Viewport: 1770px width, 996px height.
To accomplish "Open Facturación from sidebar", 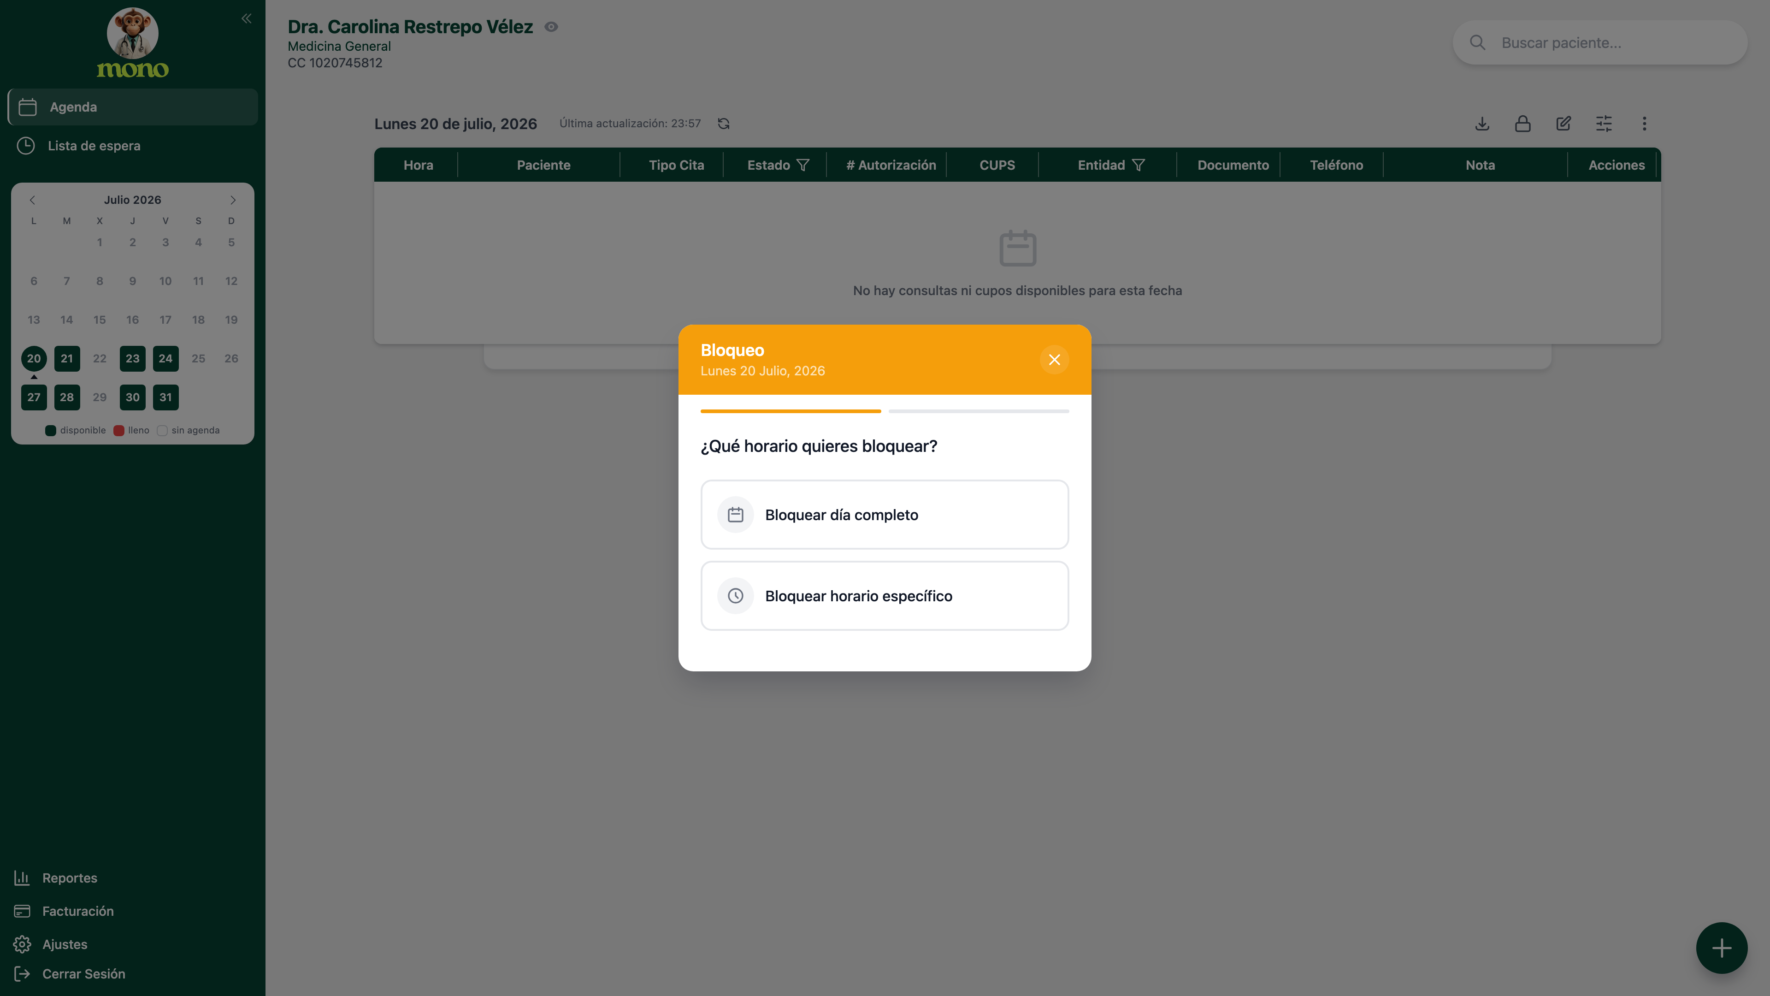I will [64, 911].
